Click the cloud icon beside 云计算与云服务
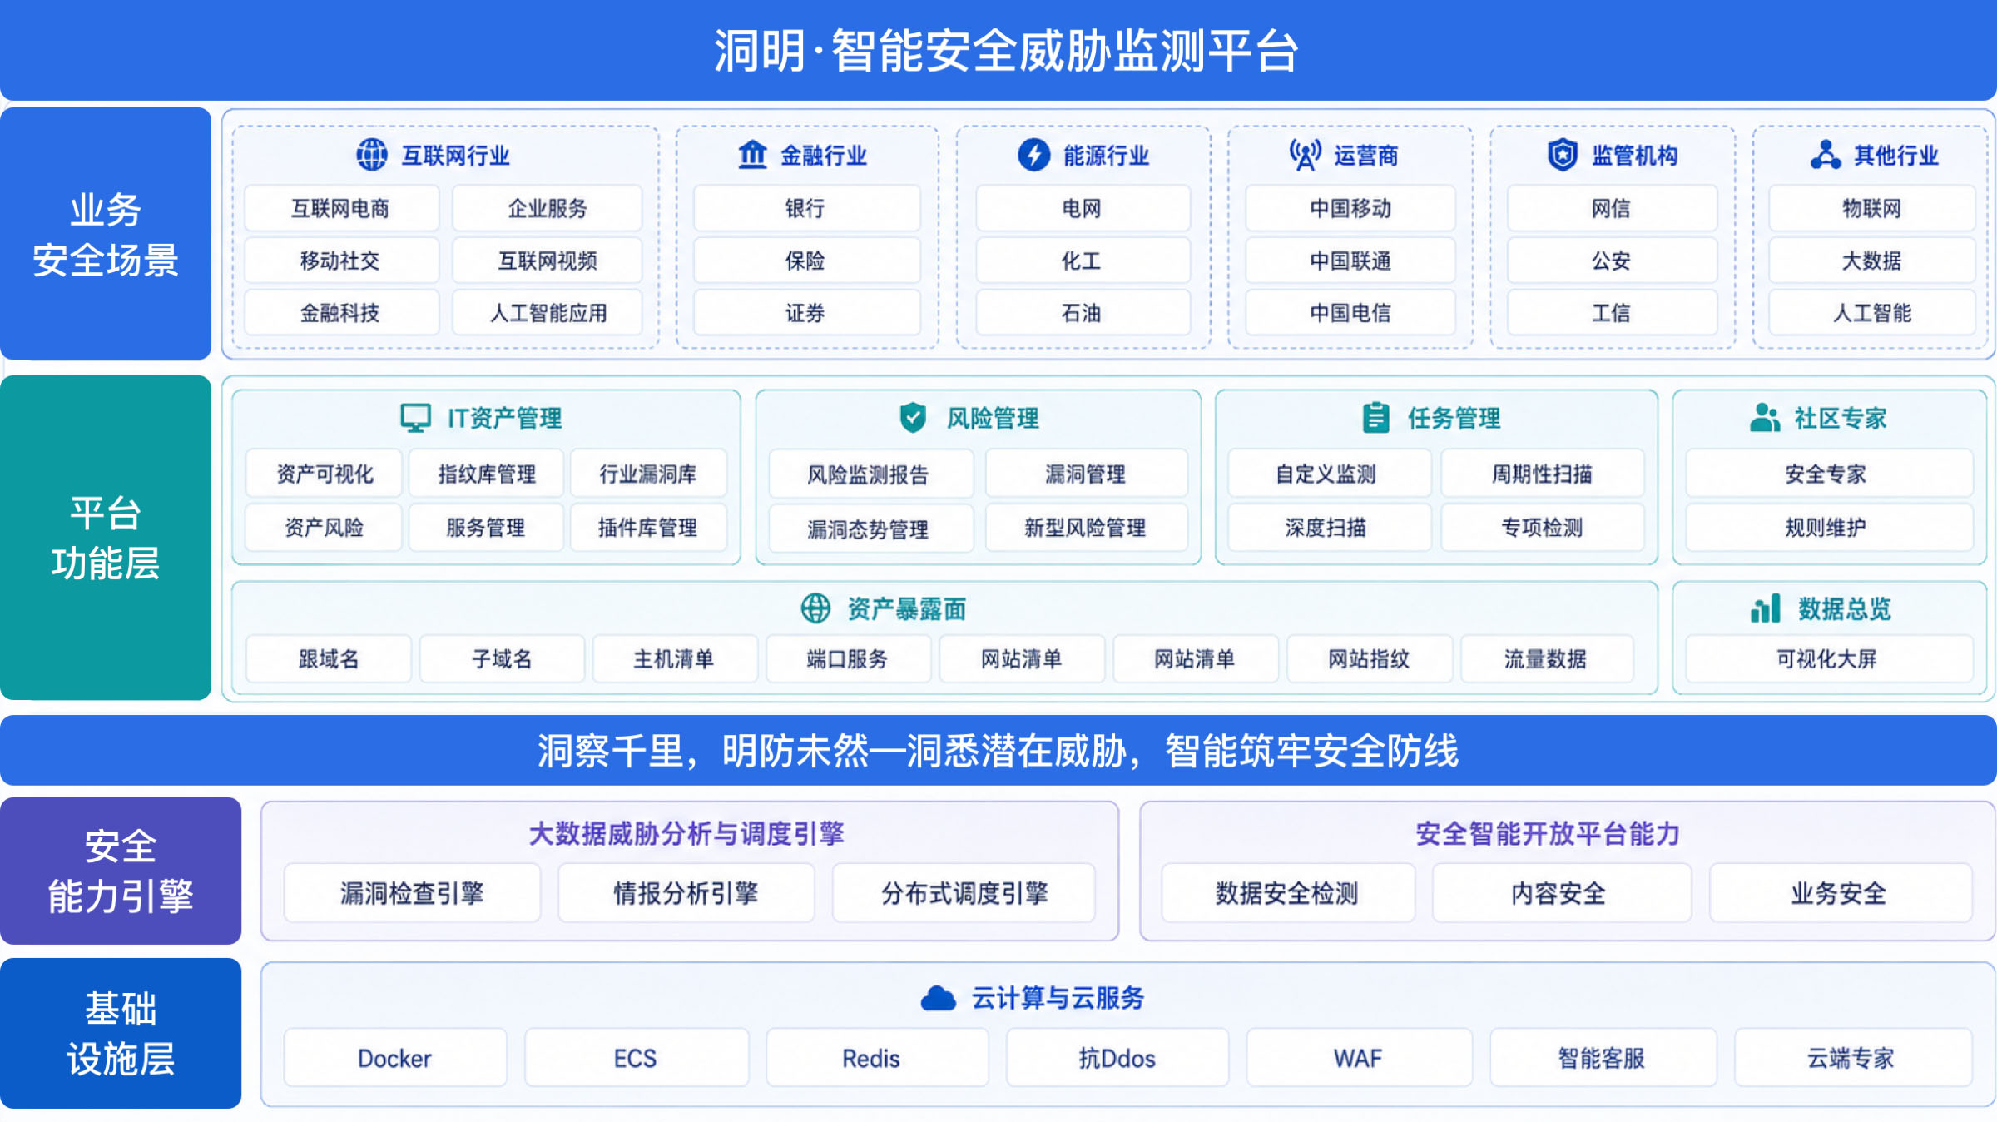Screen dimensions: 1997x1122 938,998
